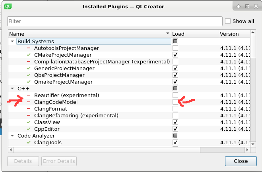Select the CMakeProjectManager plugin name
This screenshot has height=172, width=262.
[x=63, y=55]
